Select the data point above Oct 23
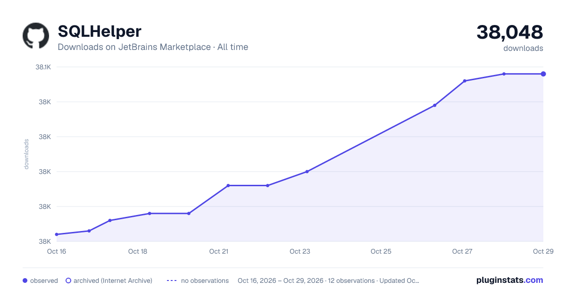 pyautogui.click(x=307, y=172)
